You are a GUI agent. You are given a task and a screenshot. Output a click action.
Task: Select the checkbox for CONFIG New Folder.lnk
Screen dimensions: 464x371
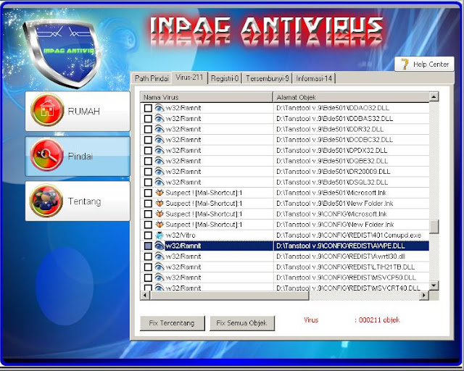tap(148, 225)
